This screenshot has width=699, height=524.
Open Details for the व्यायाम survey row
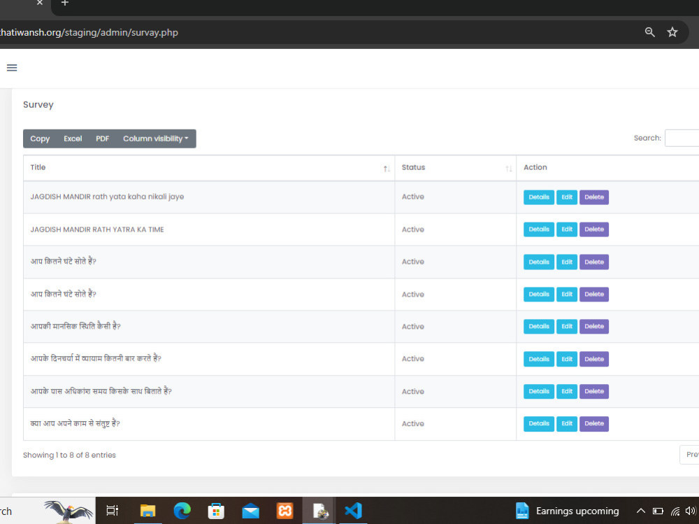538,359
